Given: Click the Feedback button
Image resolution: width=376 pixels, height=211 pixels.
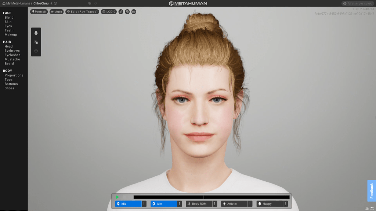Looking at the screenshot, I should [372, 190].
